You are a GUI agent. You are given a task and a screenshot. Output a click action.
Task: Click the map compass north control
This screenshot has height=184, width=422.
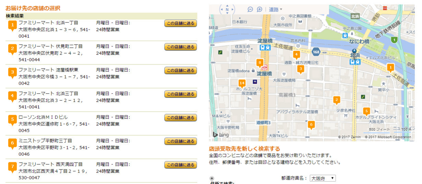[227, 10]
